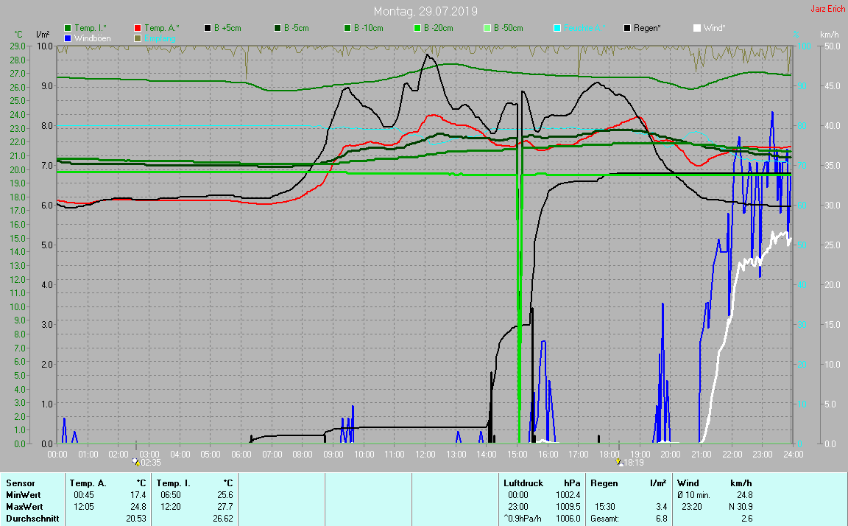Click the "Jarz Erich" label
The width and height of the screenshot is (848, 526).
coord(827,9)
